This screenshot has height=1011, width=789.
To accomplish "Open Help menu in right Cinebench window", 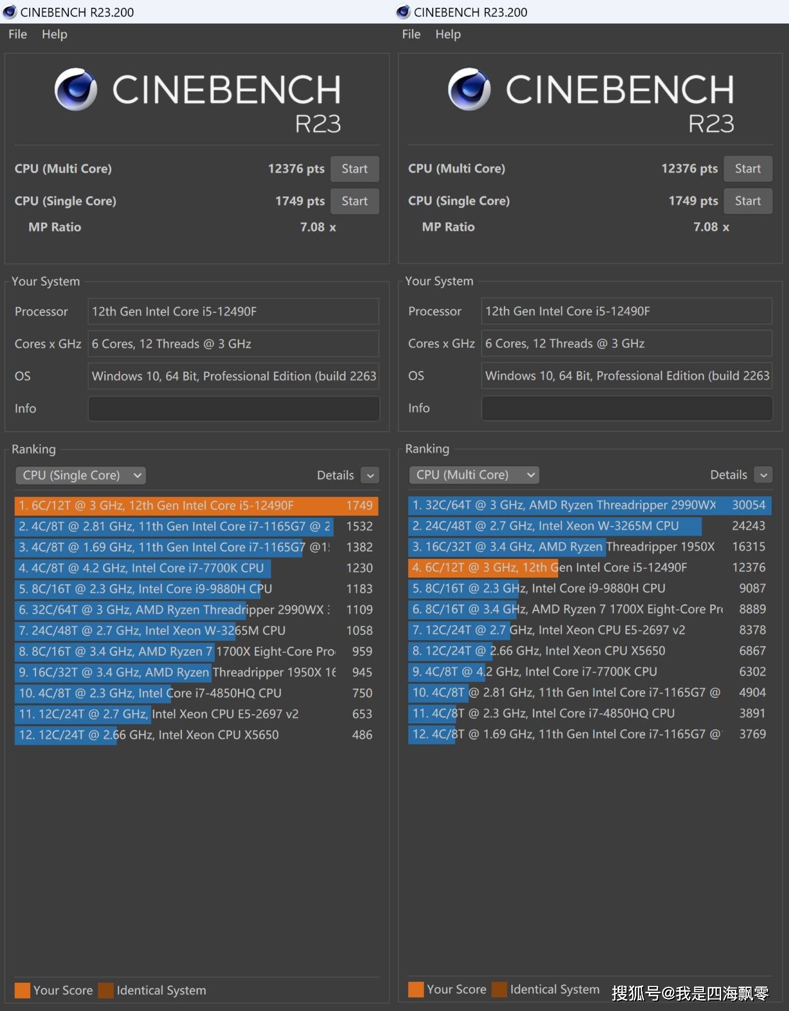I will click(x=448, y=34).
